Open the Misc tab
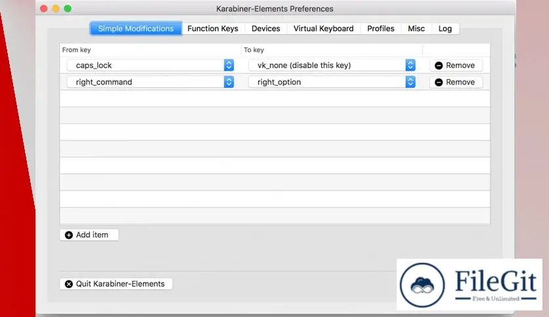The height and width of the screenshot is (317, 549). tap(416, 29)
